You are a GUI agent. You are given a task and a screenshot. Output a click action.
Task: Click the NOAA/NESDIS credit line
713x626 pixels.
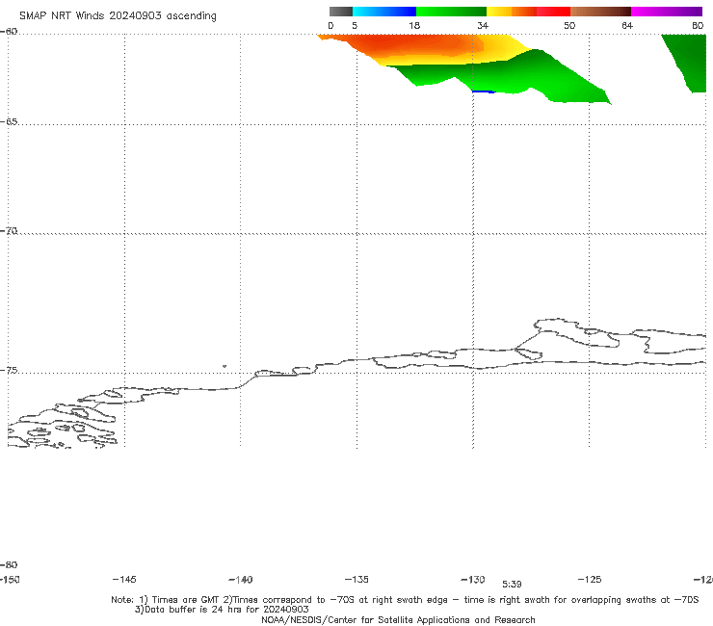[398, 619]
